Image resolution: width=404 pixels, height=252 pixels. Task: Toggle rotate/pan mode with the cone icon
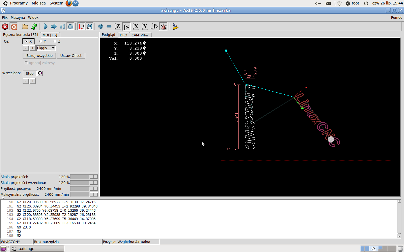164,27
